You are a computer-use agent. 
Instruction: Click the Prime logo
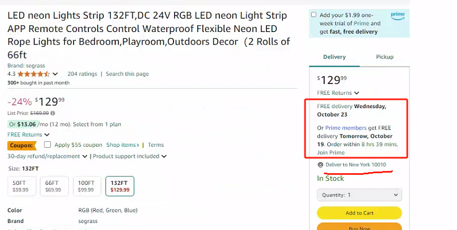[397, 16]
